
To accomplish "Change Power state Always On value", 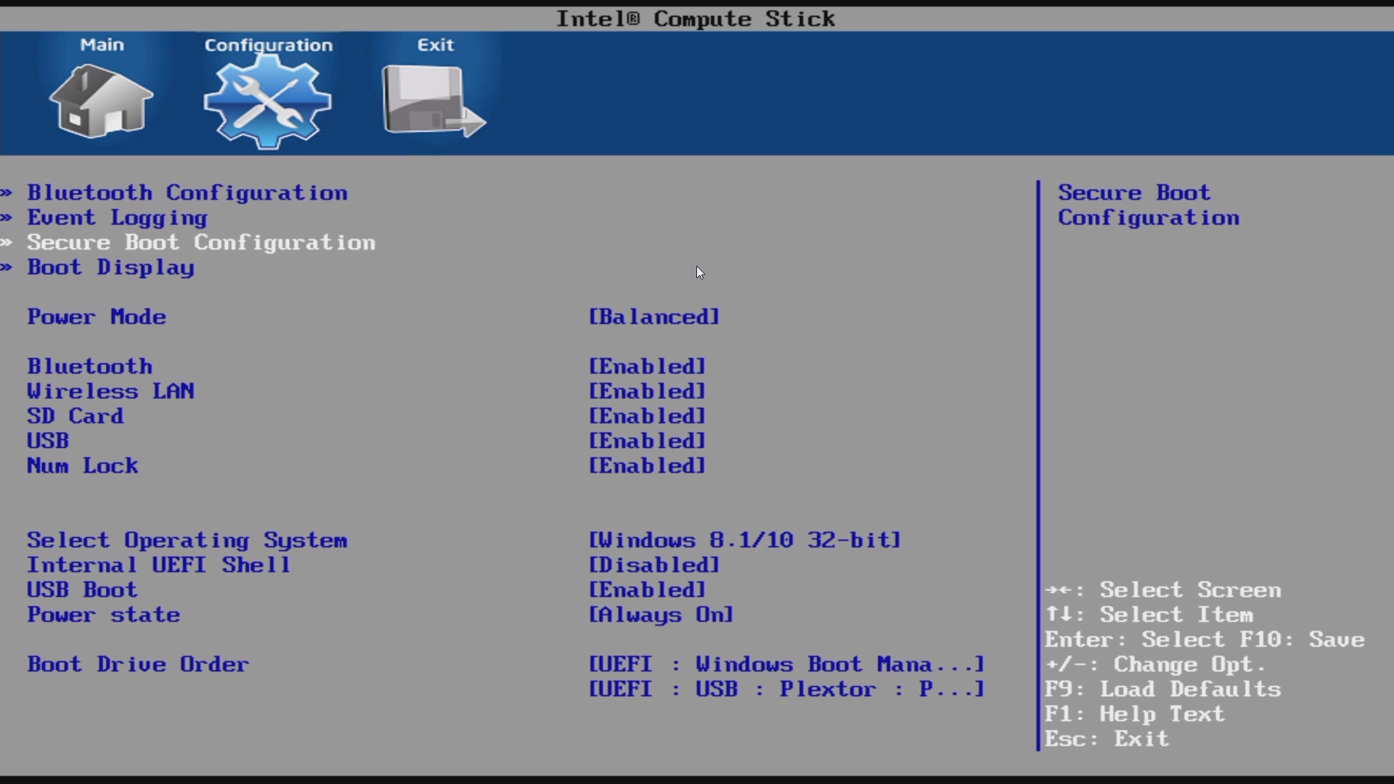I will [661, 615].
